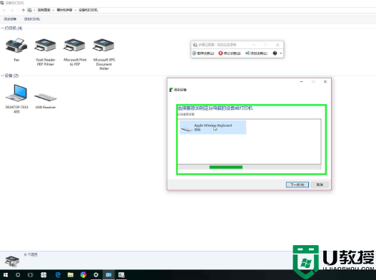Open Microsoft Edge from the taskbar
This screenshot has height=280, width=376.
point(58,275)
